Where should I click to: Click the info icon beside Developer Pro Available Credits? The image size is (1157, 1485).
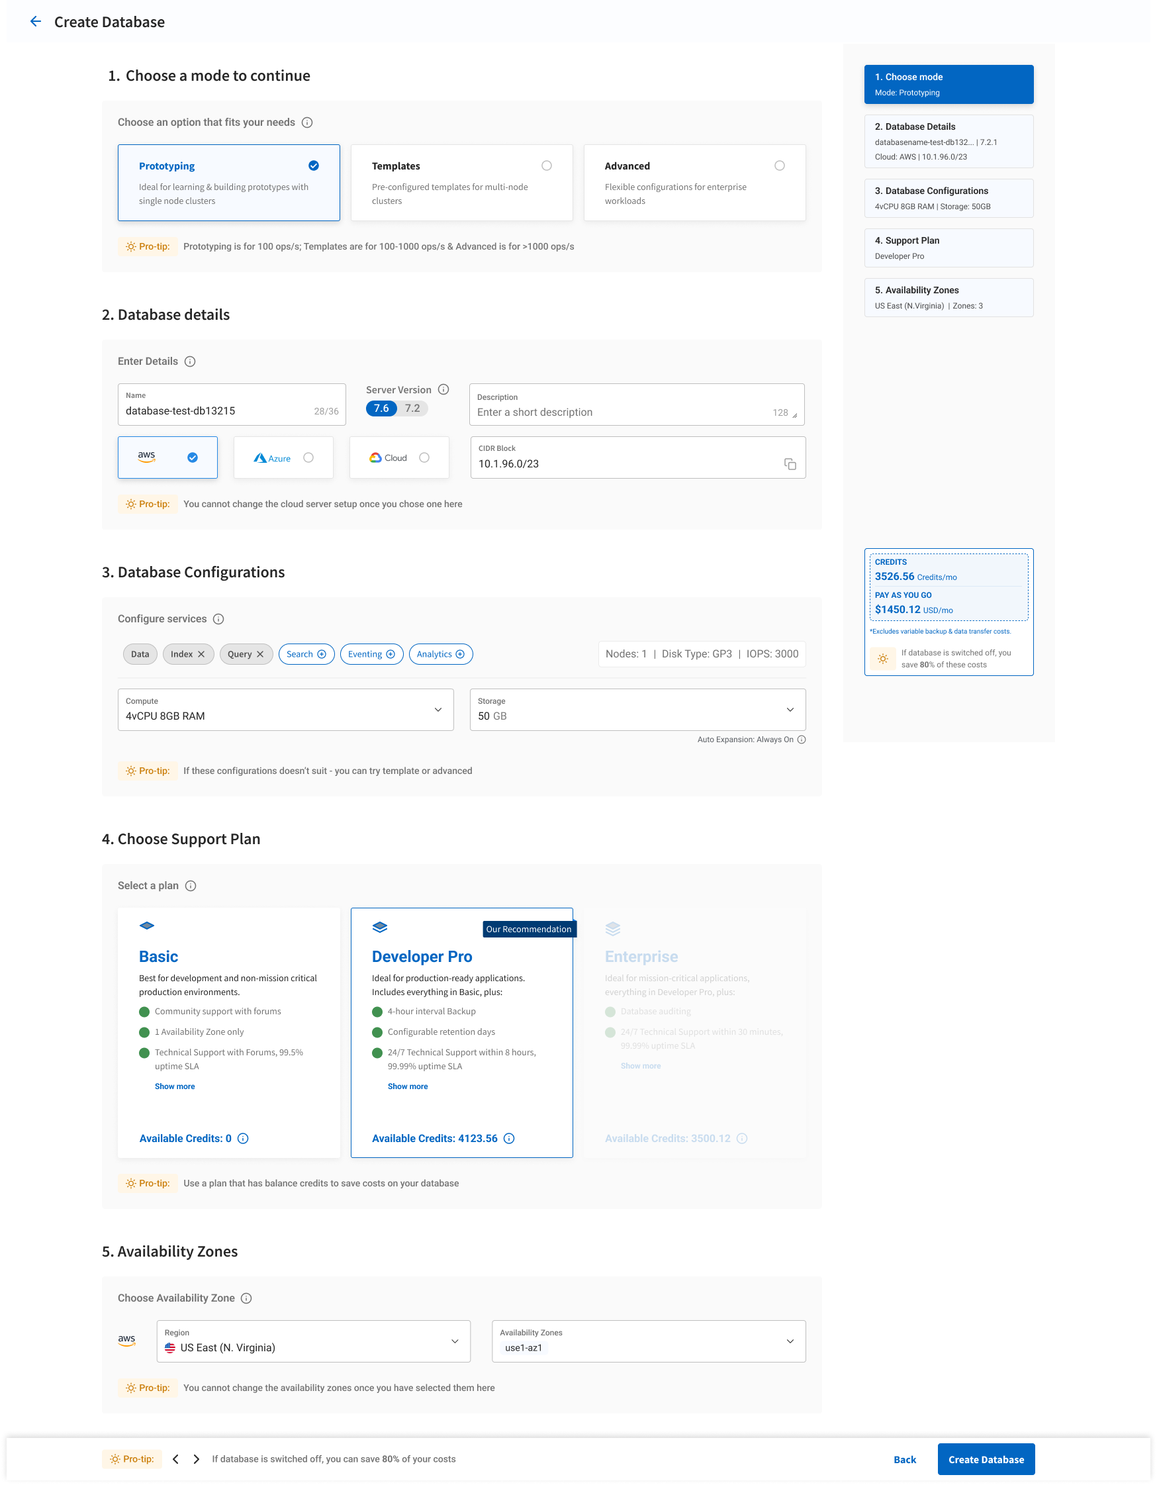(509, 1138)
